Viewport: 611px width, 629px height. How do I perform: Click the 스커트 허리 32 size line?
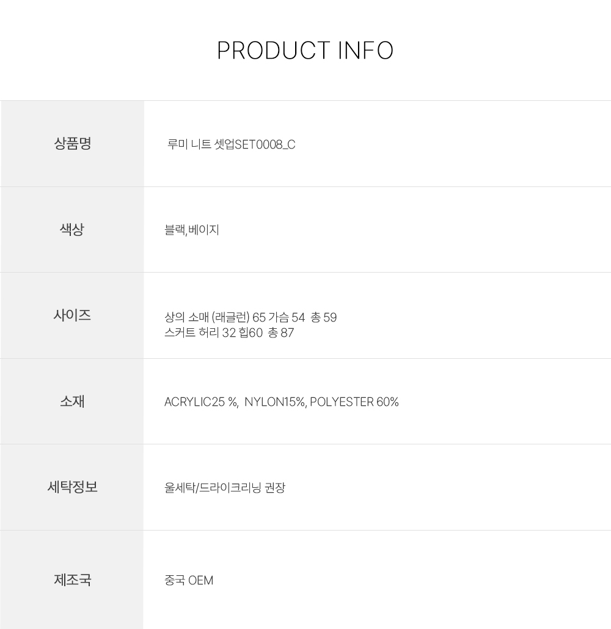[x=205, y=333]
